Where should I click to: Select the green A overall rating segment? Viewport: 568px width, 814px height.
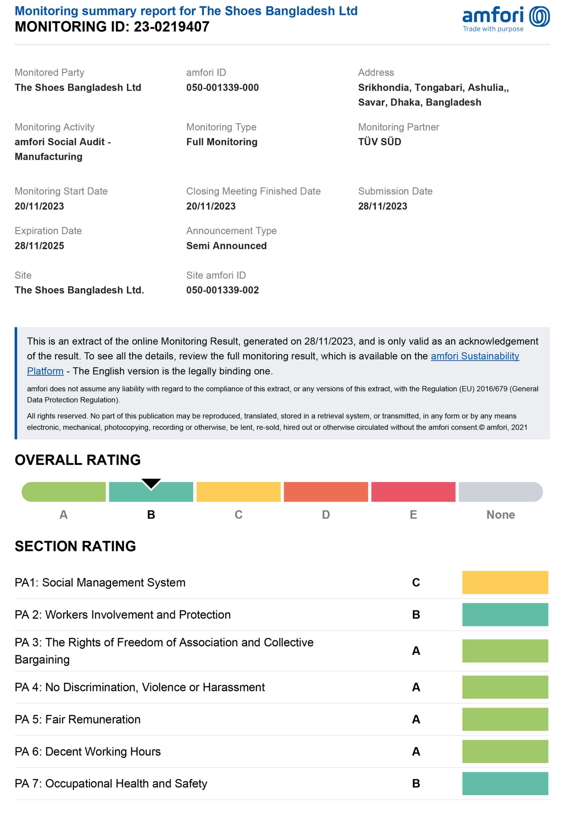64,492
